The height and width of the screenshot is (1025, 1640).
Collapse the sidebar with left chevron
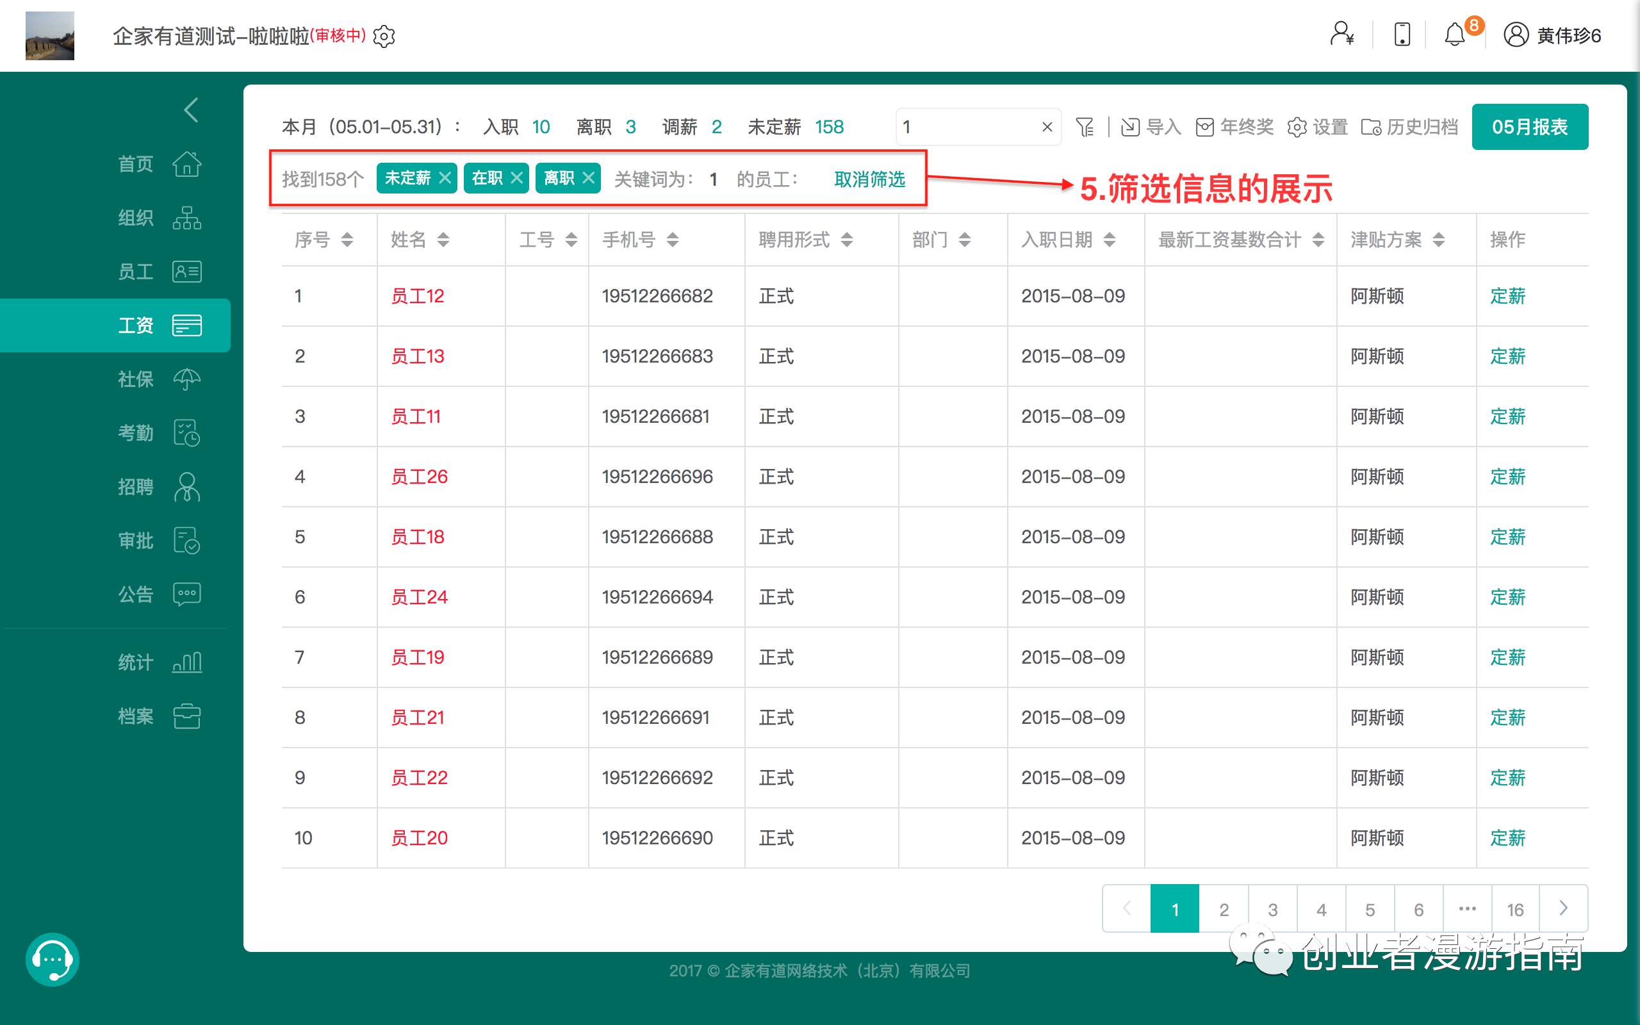pos(191,110)
